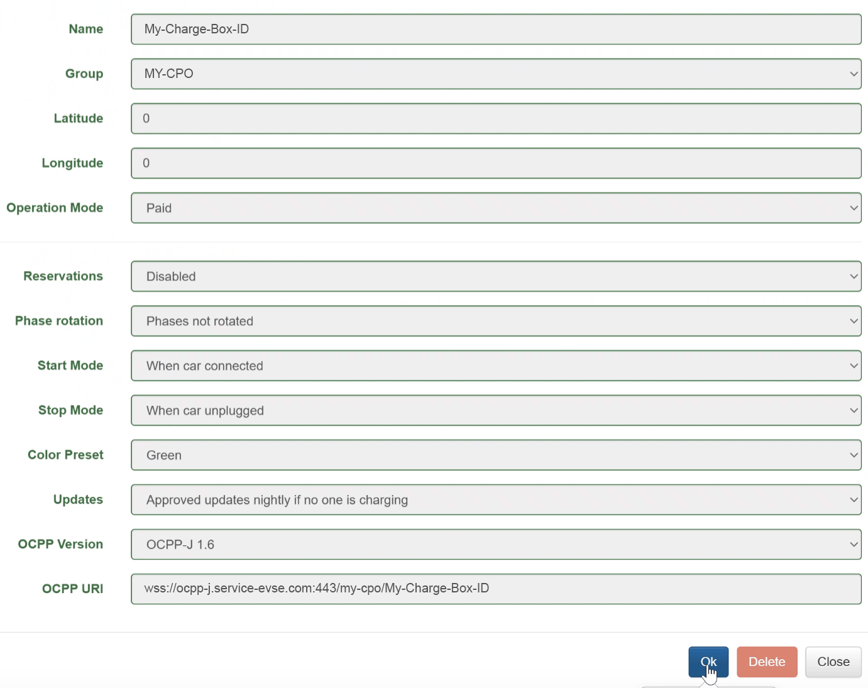868x688 pixels.
Task: Click the Name input field
Action: pos(495,30)
